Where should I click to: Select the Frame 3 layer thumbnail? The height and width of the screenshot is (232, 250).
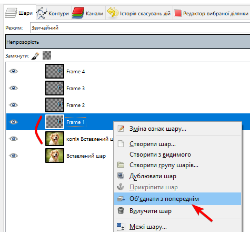55,88
